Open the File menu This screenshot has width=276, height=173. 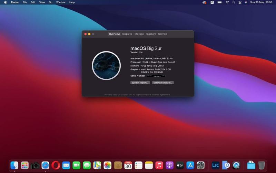(25, 2)
